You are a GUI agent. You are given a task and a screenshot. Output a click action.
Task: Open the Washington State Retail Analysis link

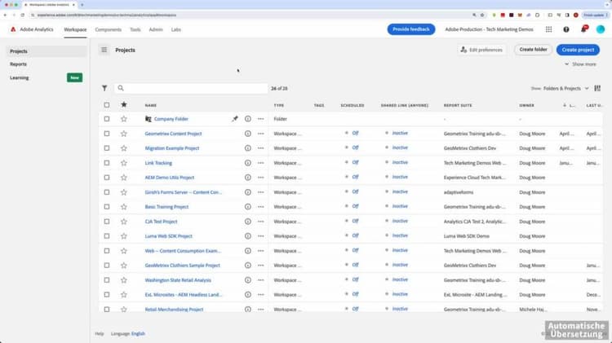click(178, 280)
